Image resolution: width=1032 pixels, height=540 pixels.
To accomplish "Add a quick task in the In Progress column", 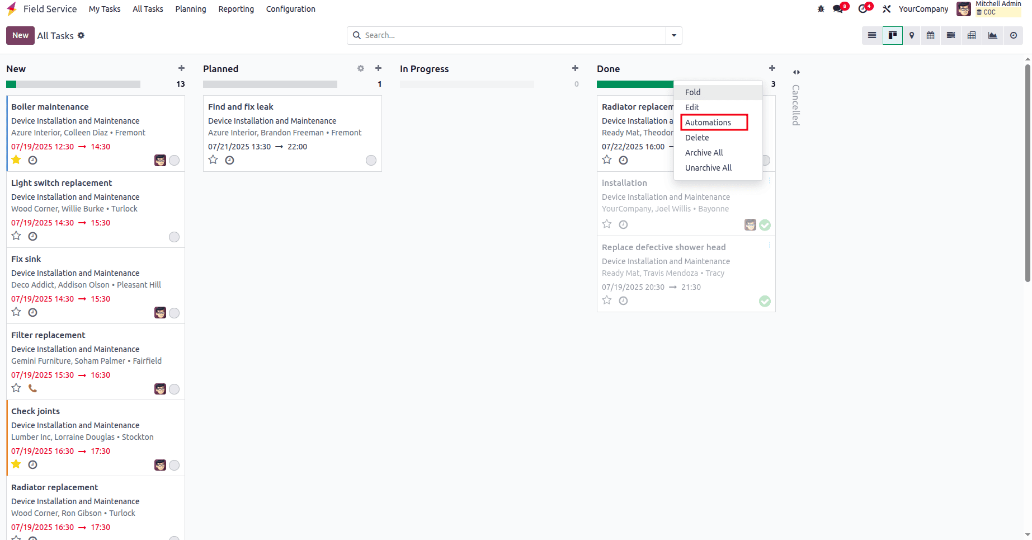I will click(575, 68).
